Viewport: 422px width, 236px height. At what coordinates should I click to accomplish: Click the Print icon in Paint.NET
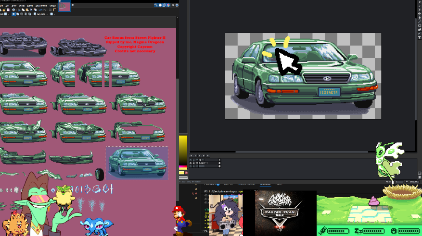point(13,10)
